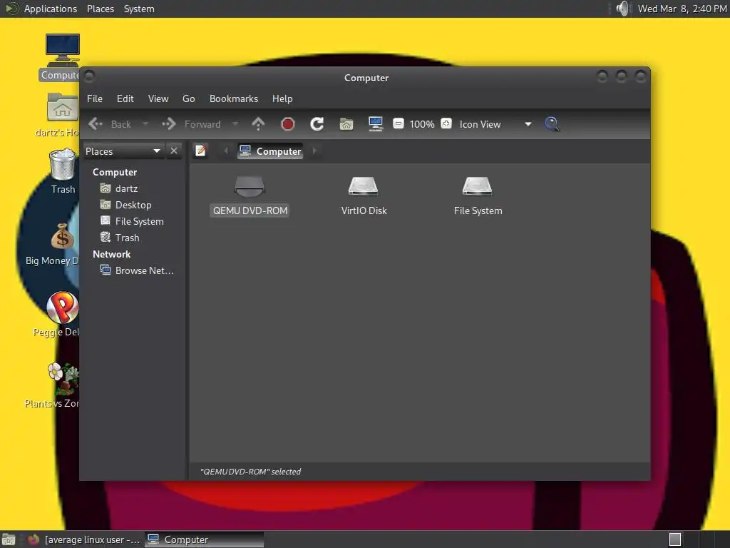Click the Computer sidebar heading
Image resolution: width=730 pixels, height=548 pixels.
[115, 172]
